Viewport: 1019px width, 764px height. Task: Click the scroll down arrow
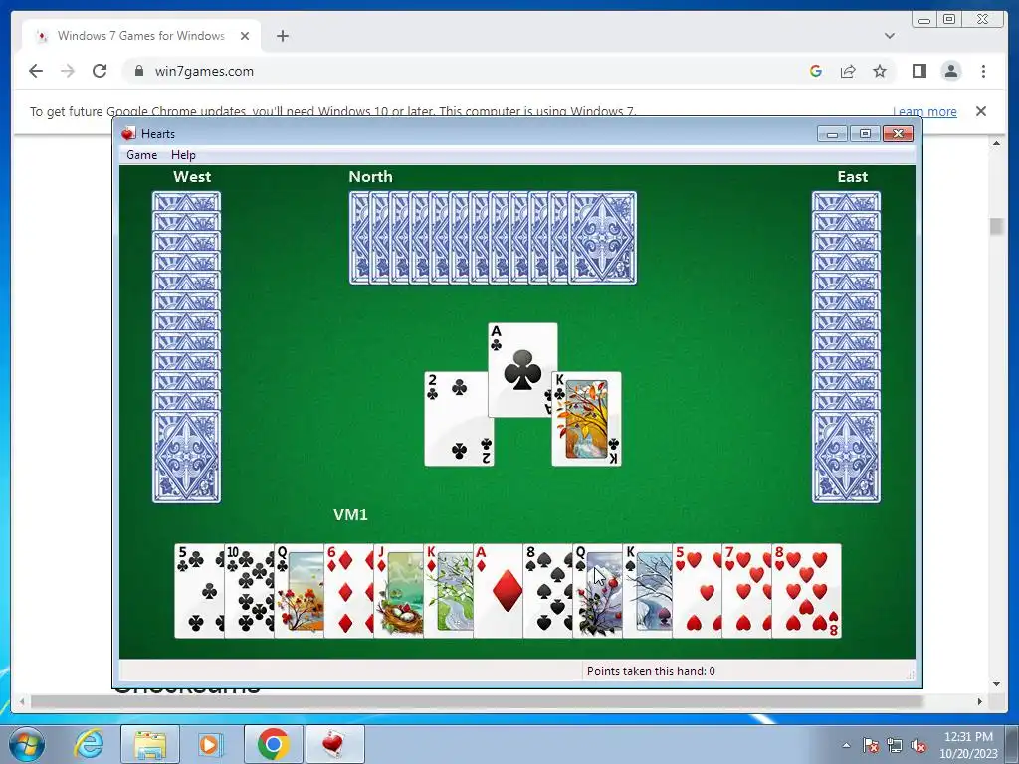[x=995, y=684]
